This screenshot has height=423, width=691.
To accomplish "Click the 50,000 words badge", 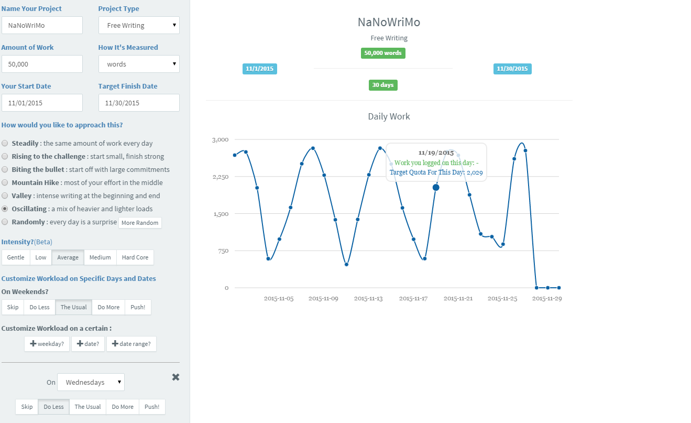I will tap(383, 53).
